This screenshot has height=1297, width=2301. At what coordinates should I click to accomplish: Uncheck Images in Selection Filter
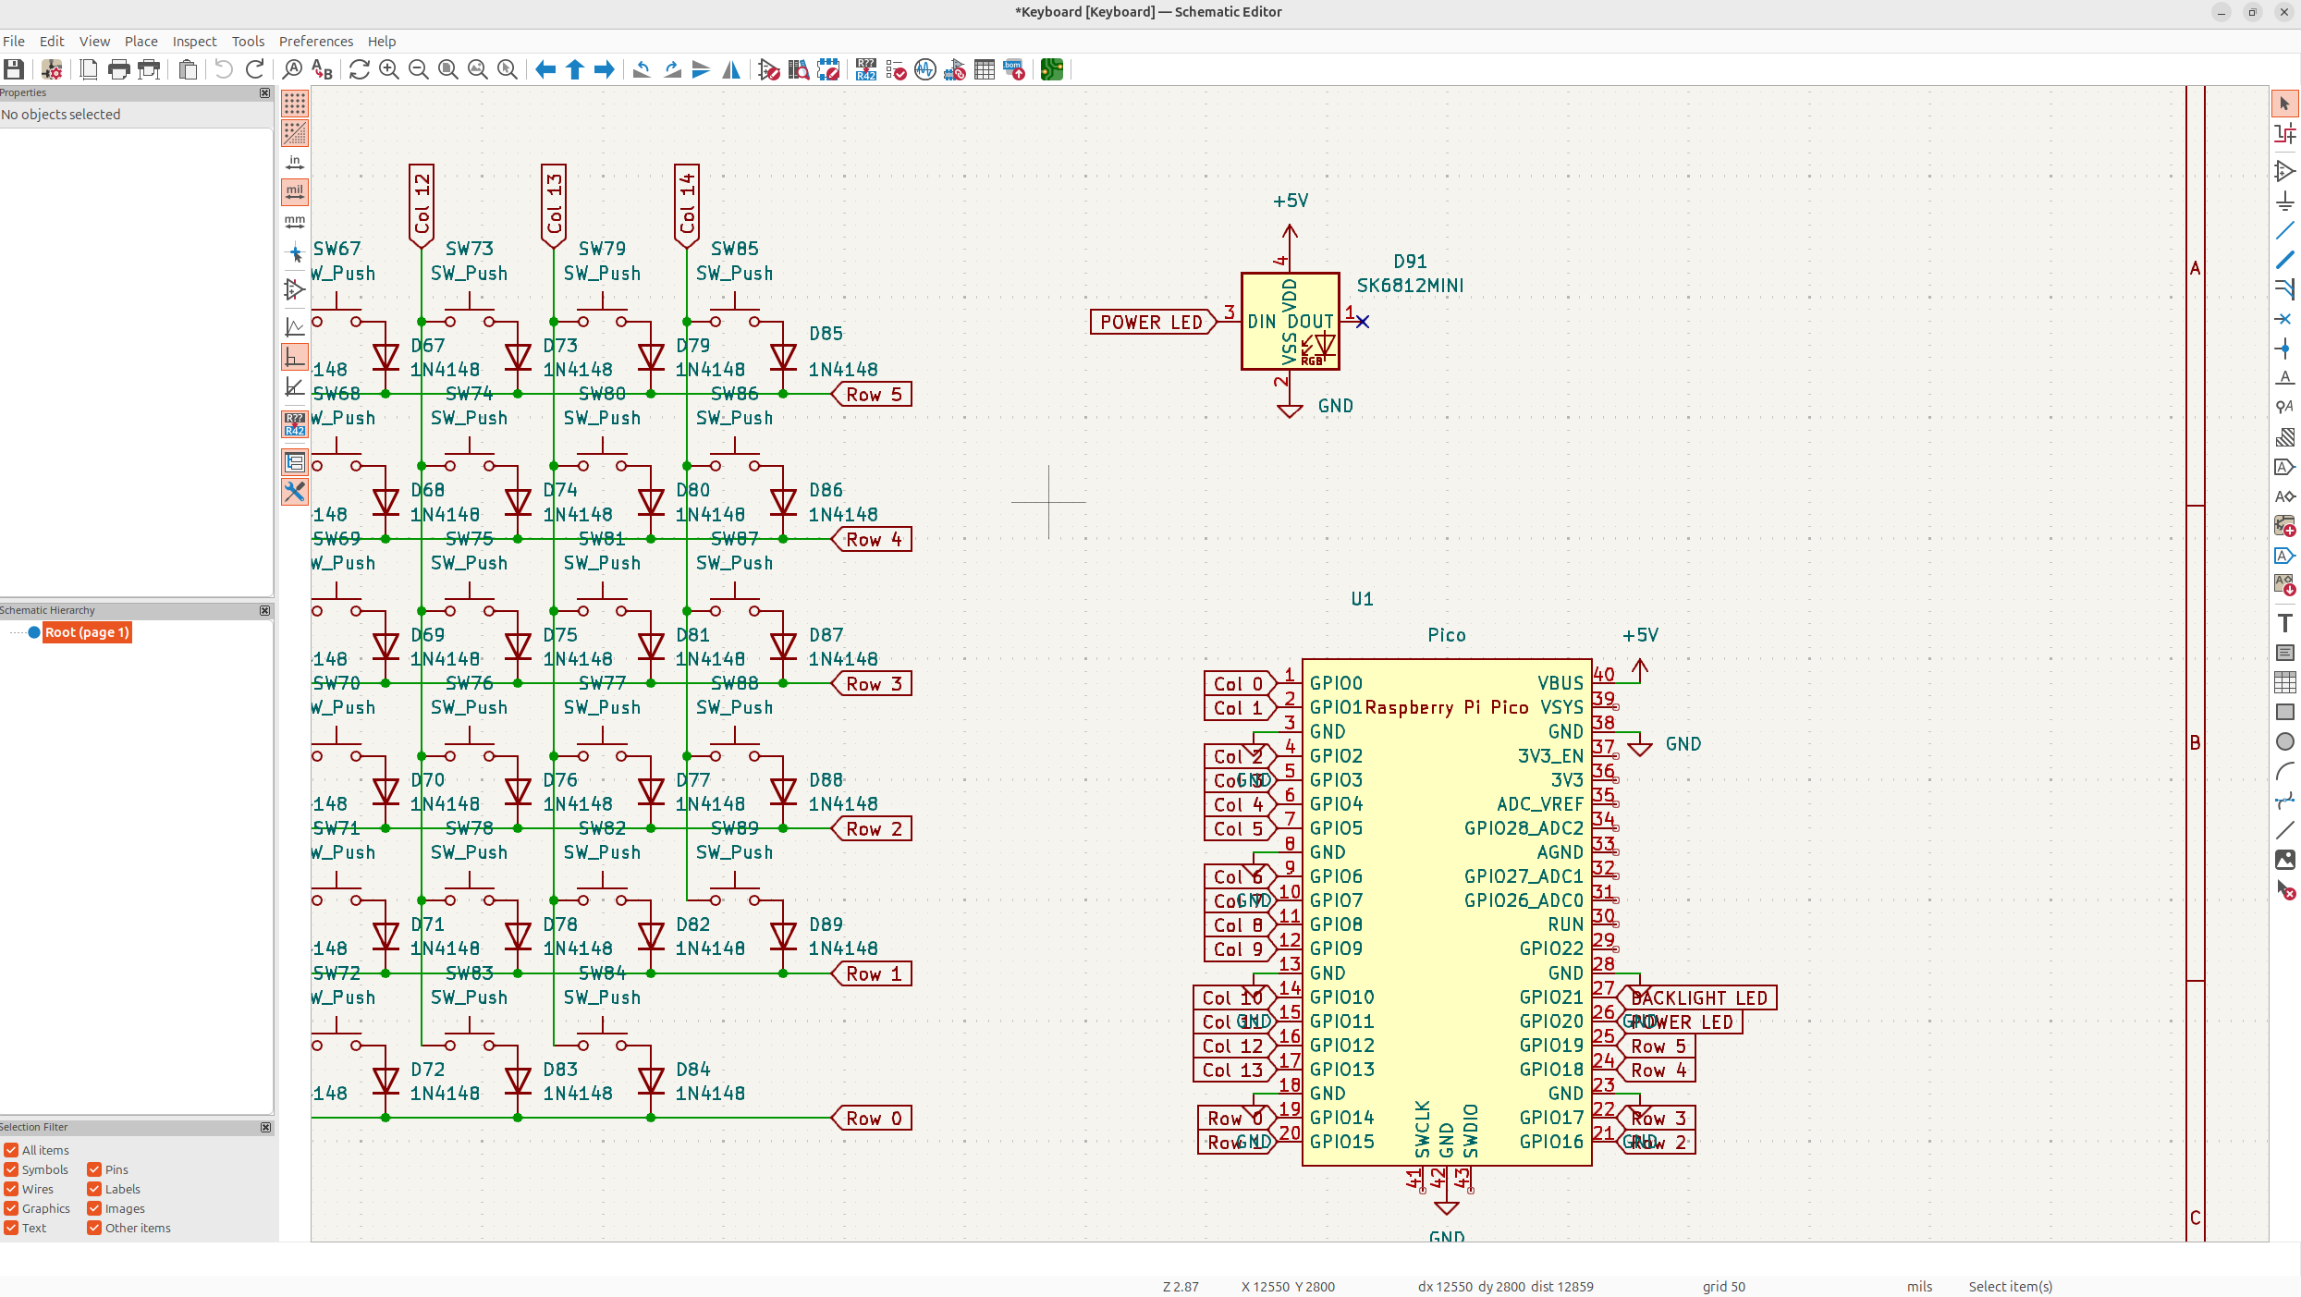click(x=94, y=1208)
